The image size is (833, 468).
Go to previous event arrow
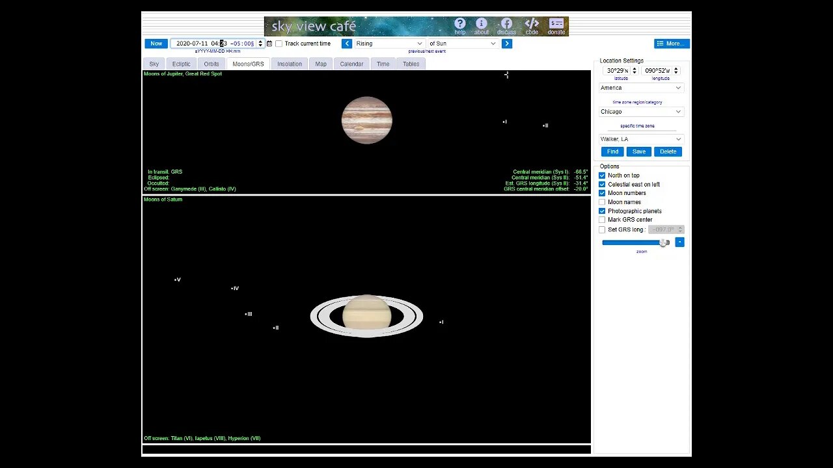(x=347, y=44)
